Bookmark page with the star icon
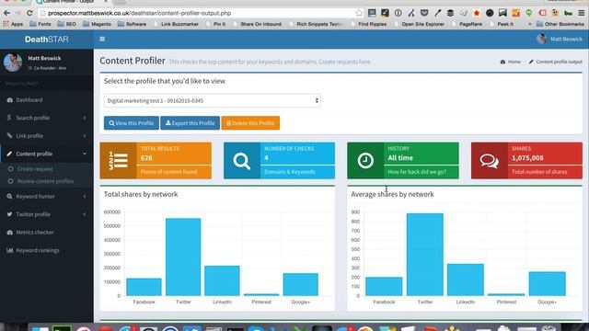Viewport: 589px width, 331px height. coord(359,13)
